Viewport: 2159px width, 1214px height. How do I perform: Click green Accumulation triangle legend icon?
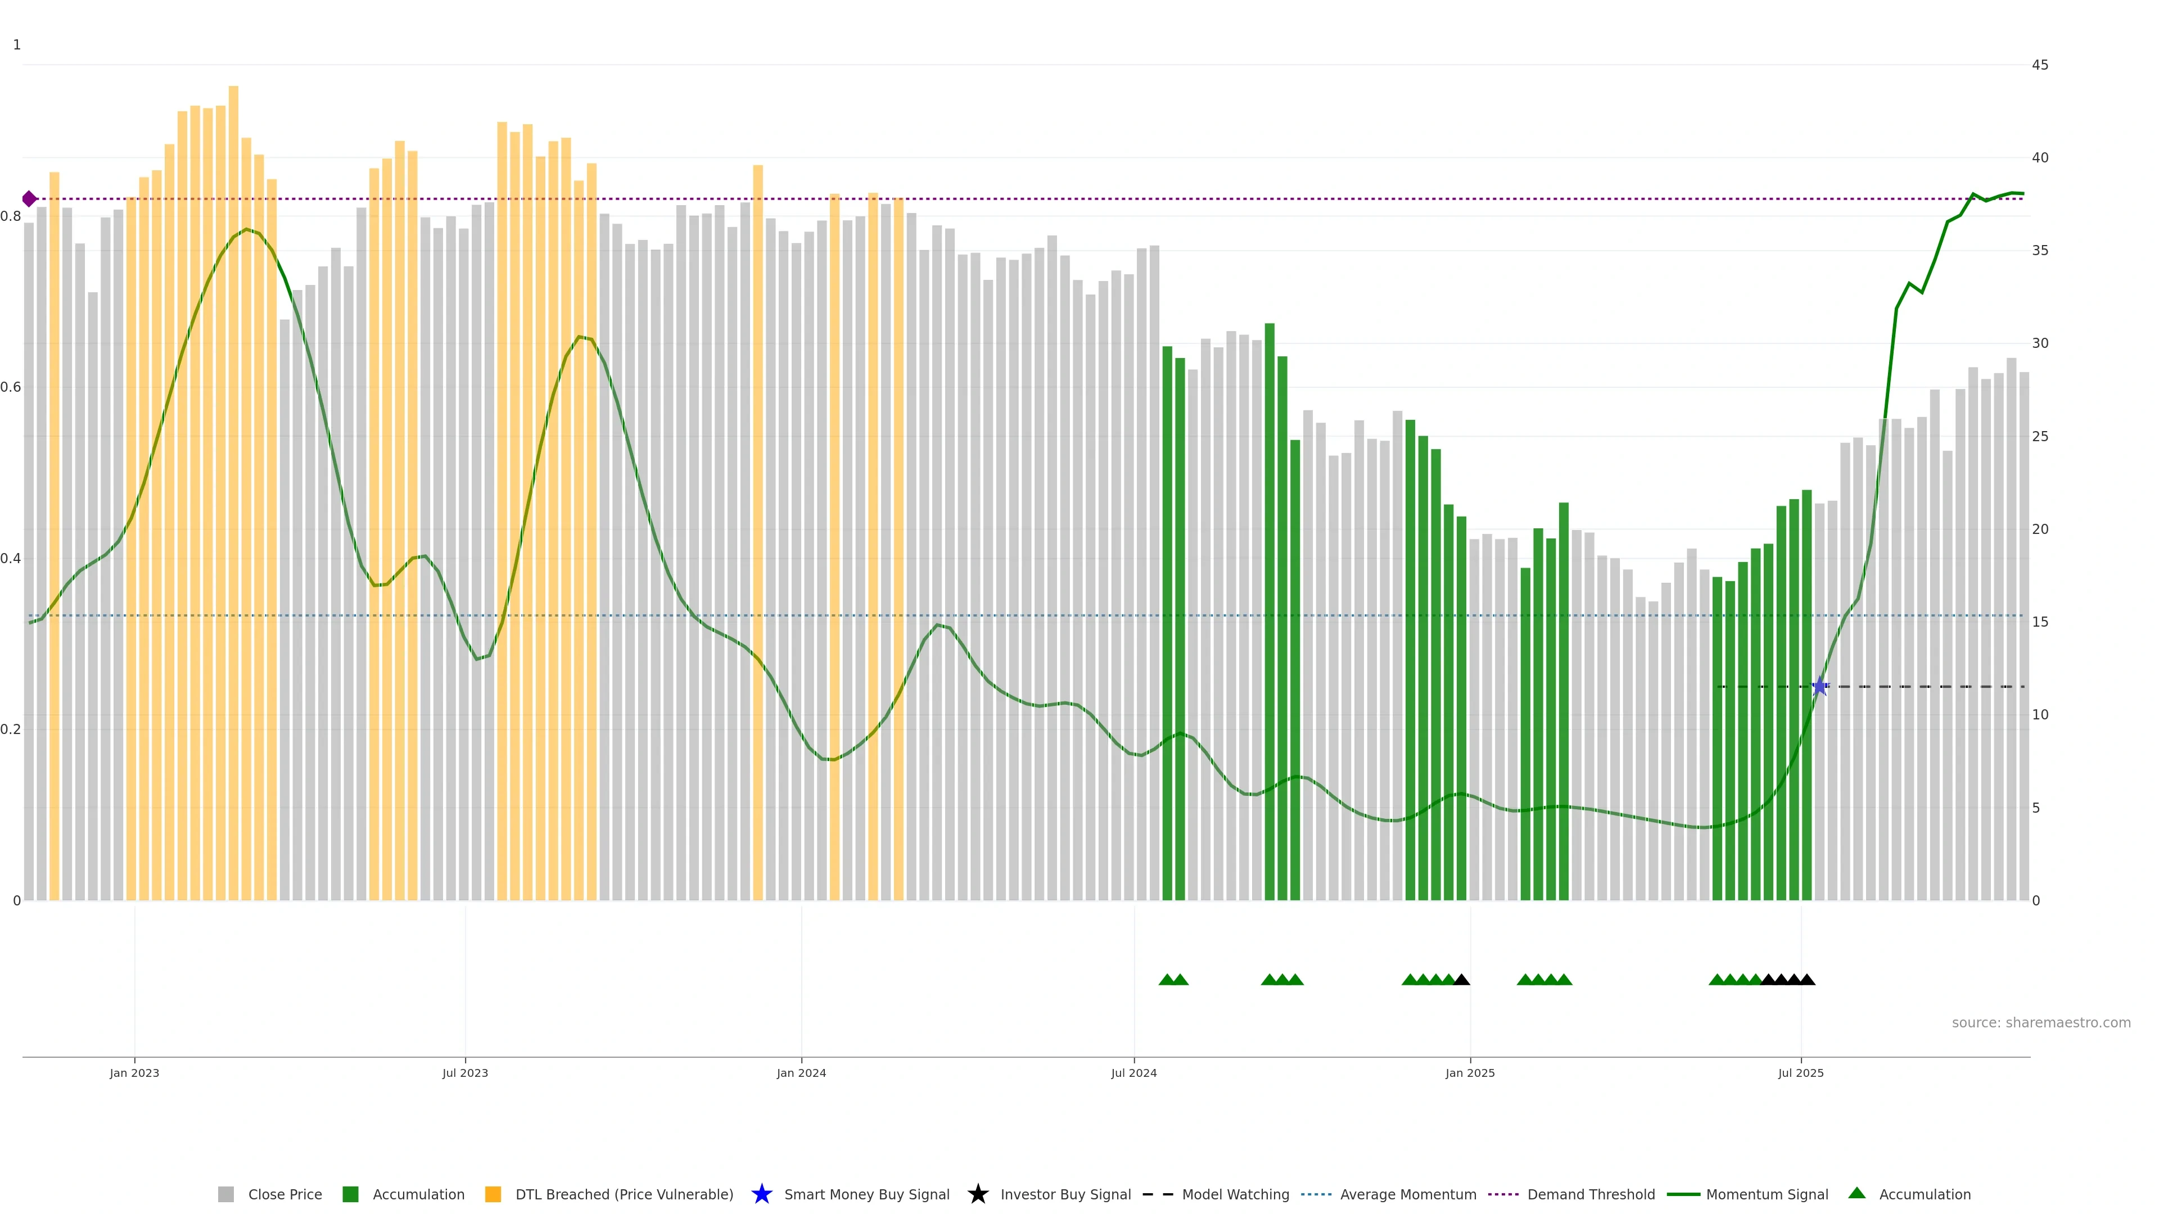1857,1193
